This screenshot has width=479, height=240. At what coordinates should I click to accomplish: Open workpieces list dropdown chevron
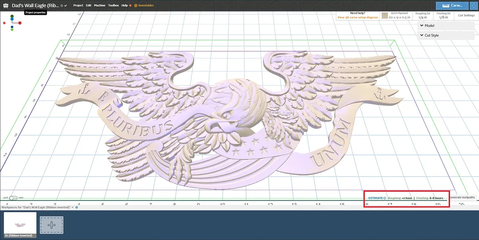(72, 207)
